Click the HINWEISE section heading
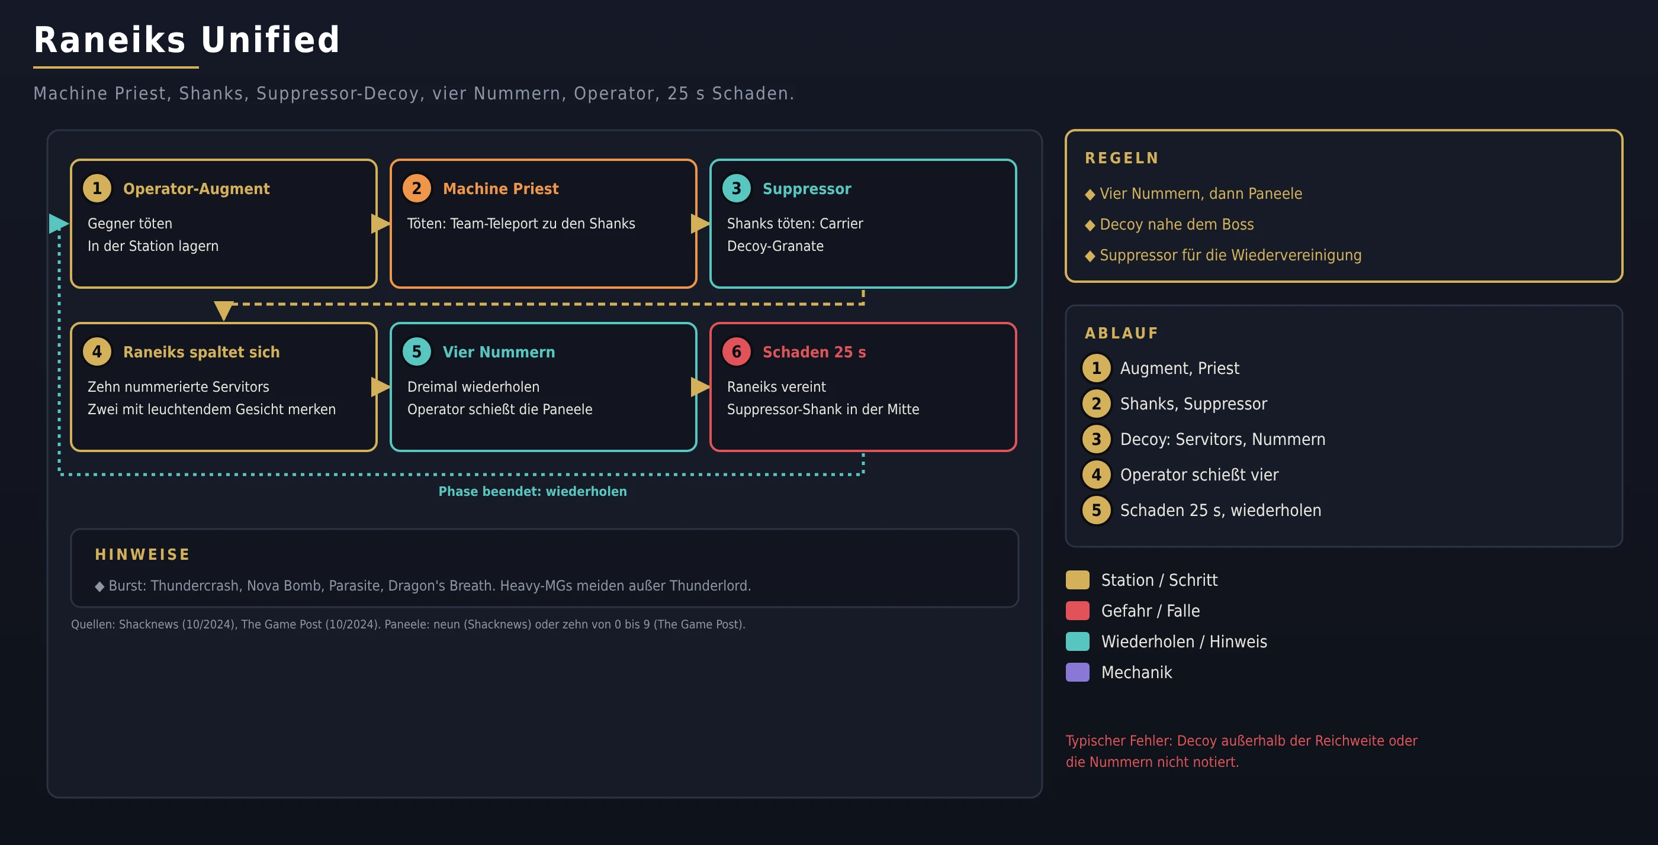Screen dimensions: 1658x845 point(142,554)
